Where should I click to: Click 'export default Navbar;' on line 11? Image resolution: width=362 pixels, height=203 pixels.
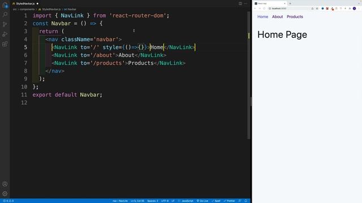pyautogui.click(x=67, y=95)
